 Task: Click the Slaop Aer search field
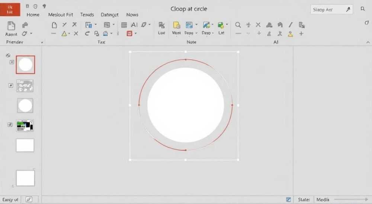pos(331,10)
